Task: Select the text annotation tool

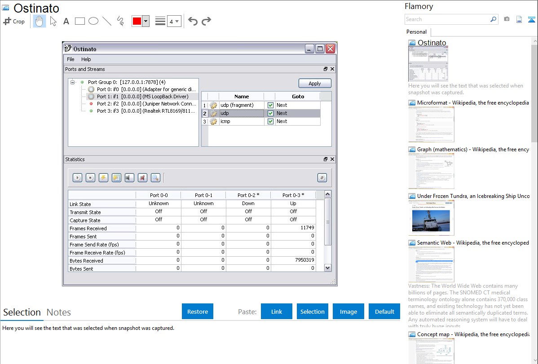Action: click(x=66, y=21)
